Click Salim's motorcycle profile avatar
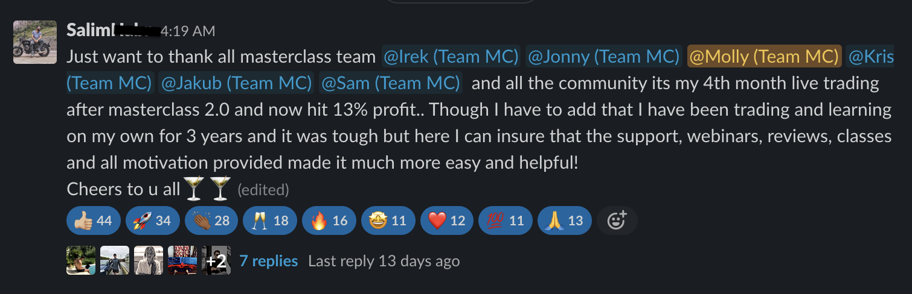Image resolution: width=912 pixels, height=294 pixels. (35, 42)
